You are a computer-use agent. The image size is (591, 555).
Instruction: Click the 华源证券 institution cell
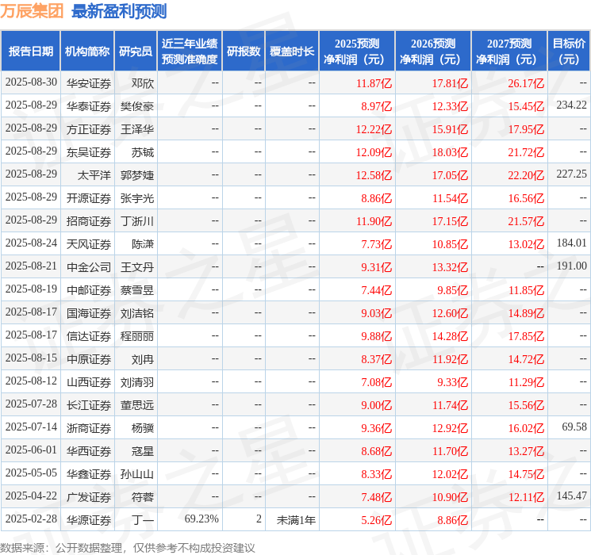pyautogui.click(x=89, y=520)
